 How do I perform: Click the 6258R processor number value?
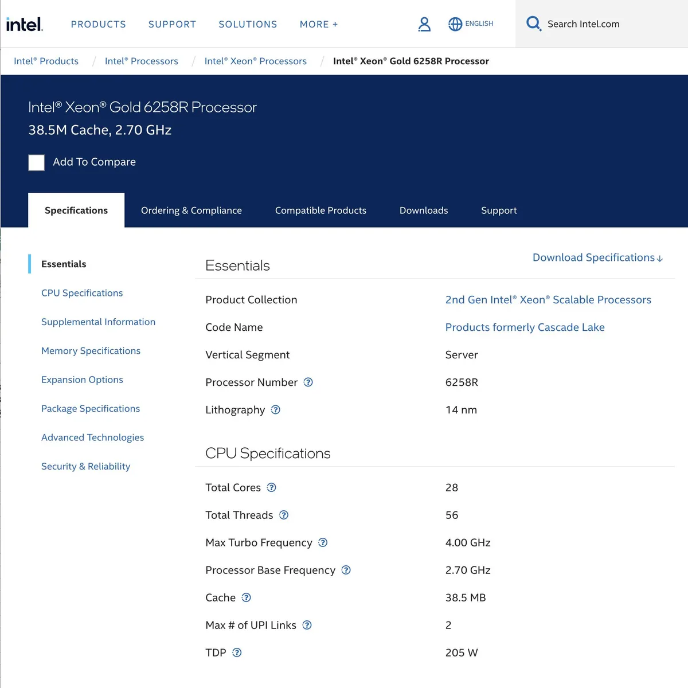coord(462,382)
